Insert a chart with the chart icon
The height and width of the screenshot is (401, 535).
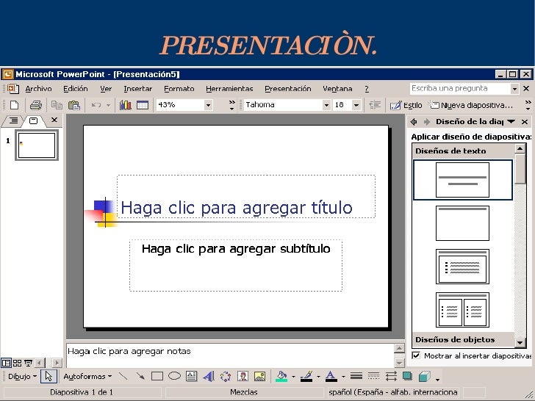tap(125, 105)
